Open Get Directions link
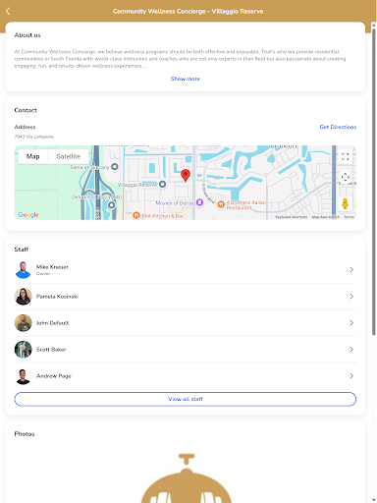Image resolution: width=377 pixels, height=503 pixels. coord(338,127)
